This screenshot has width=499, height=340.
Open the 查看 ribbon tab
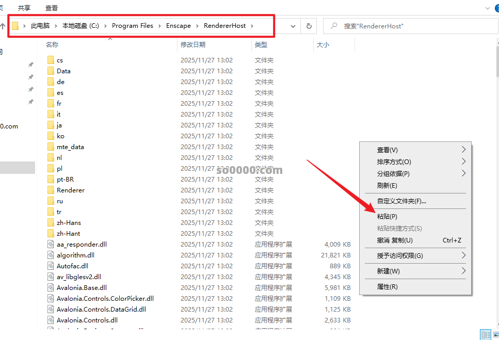[x=52, y=8]
